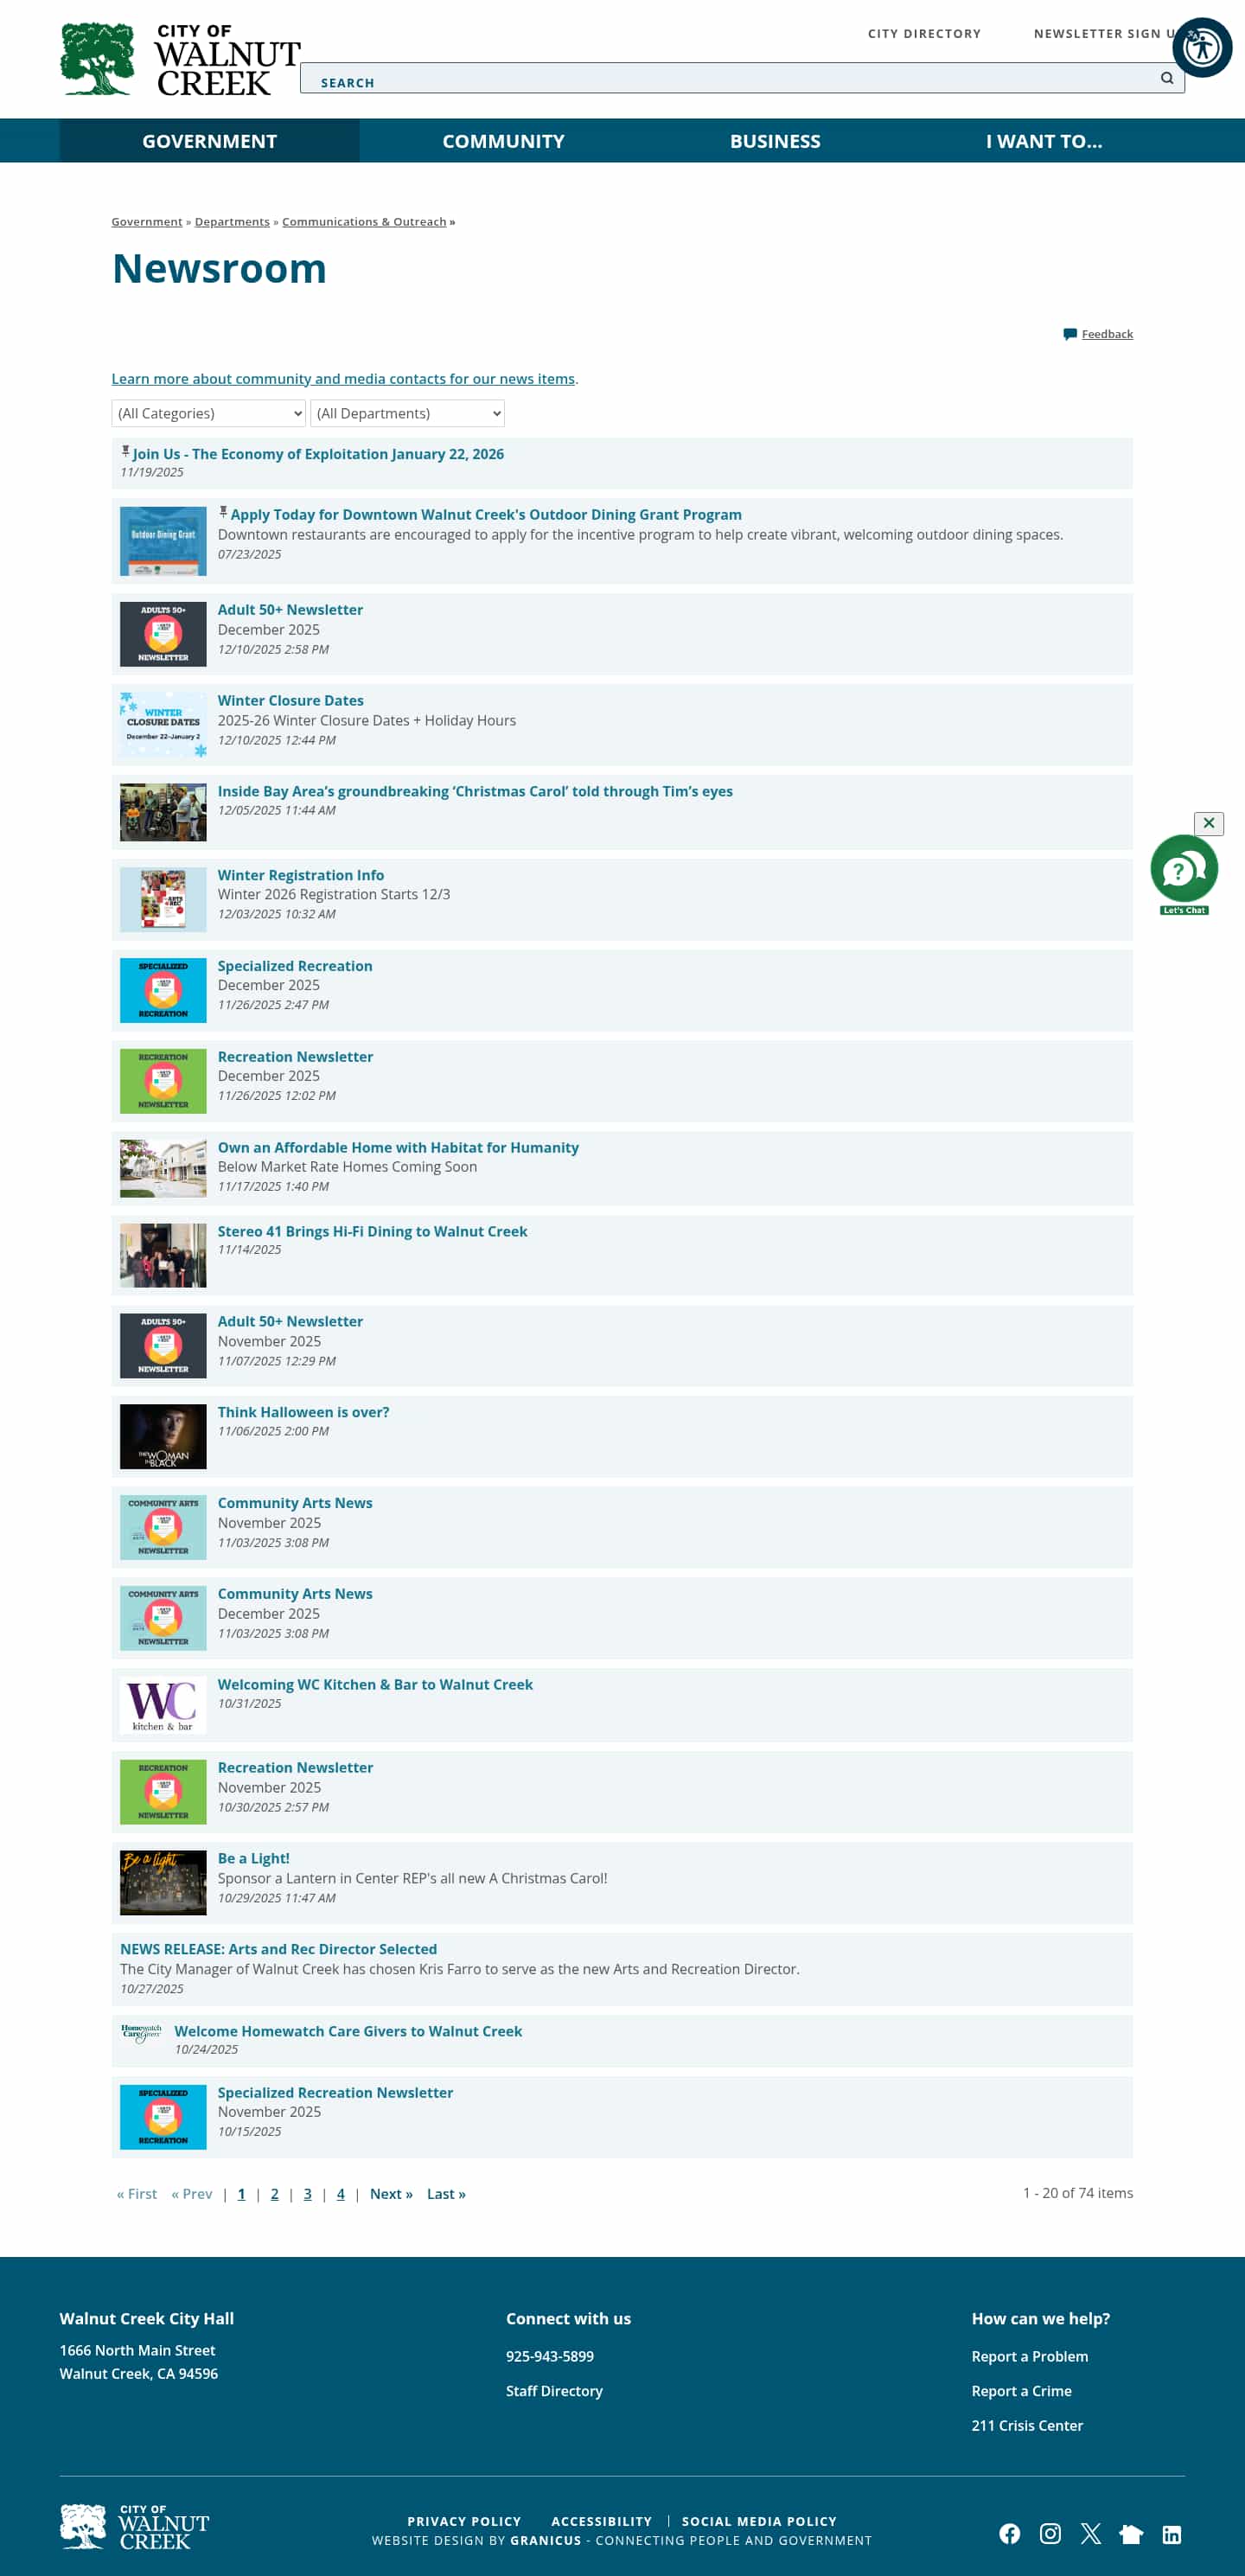Click the Granicus website design link

[x=545, y=2541]
